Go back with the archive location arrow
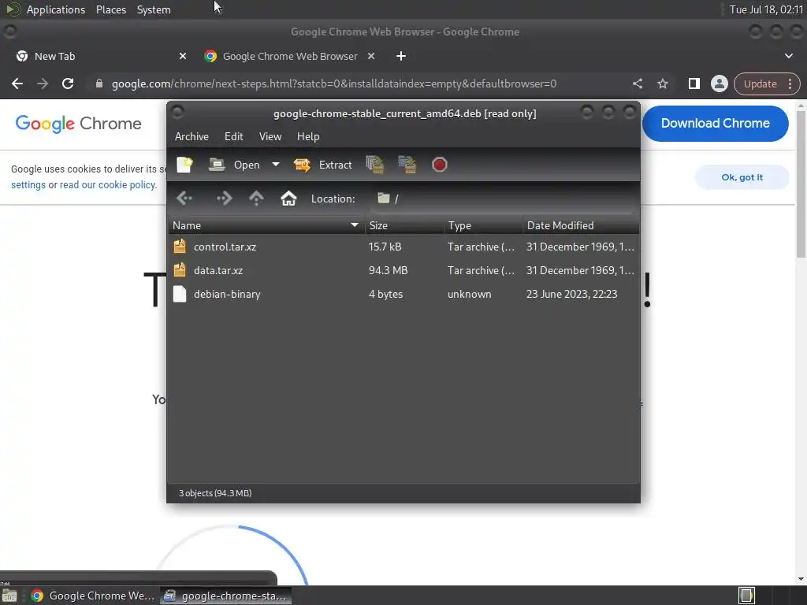Image resolution: width=807 pixels, height=605 pixels. (x=184, y=198)
